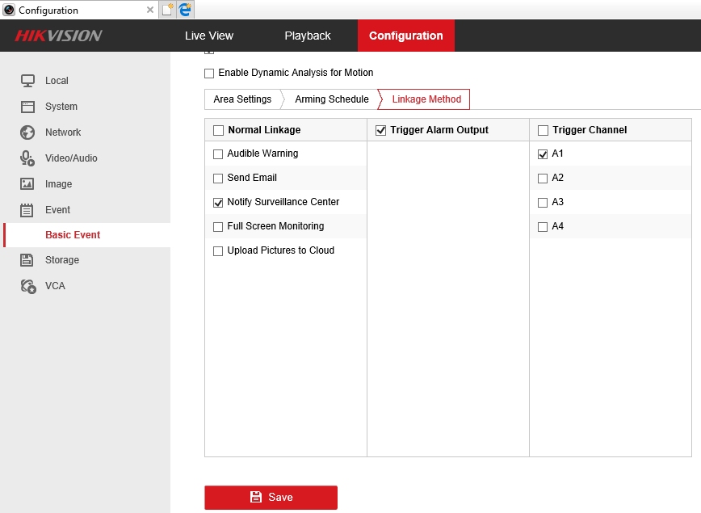This screenshot has width=701, height=513.
Task: Switch to the Live View tab
Action: tap(209, 36)
